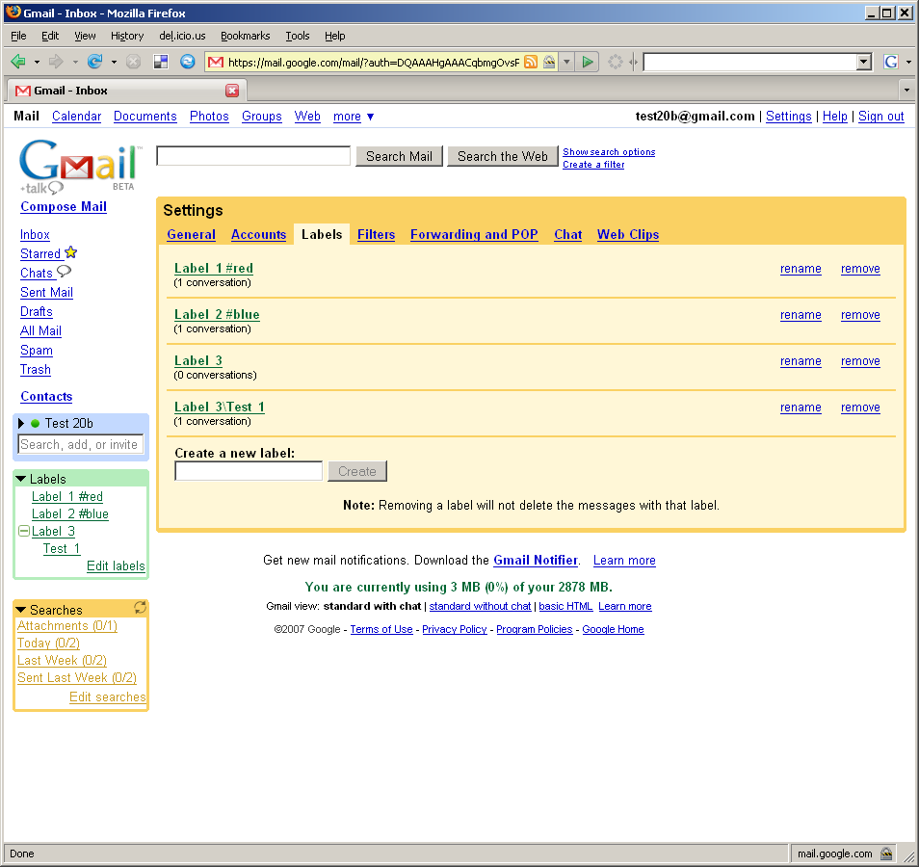The image size is (919, 867).
Task: Click the Stop loading icon
Action: [x=134, y=62]
